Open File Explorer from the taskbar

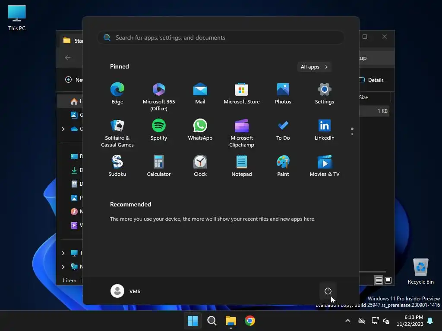tap(231, 321)
